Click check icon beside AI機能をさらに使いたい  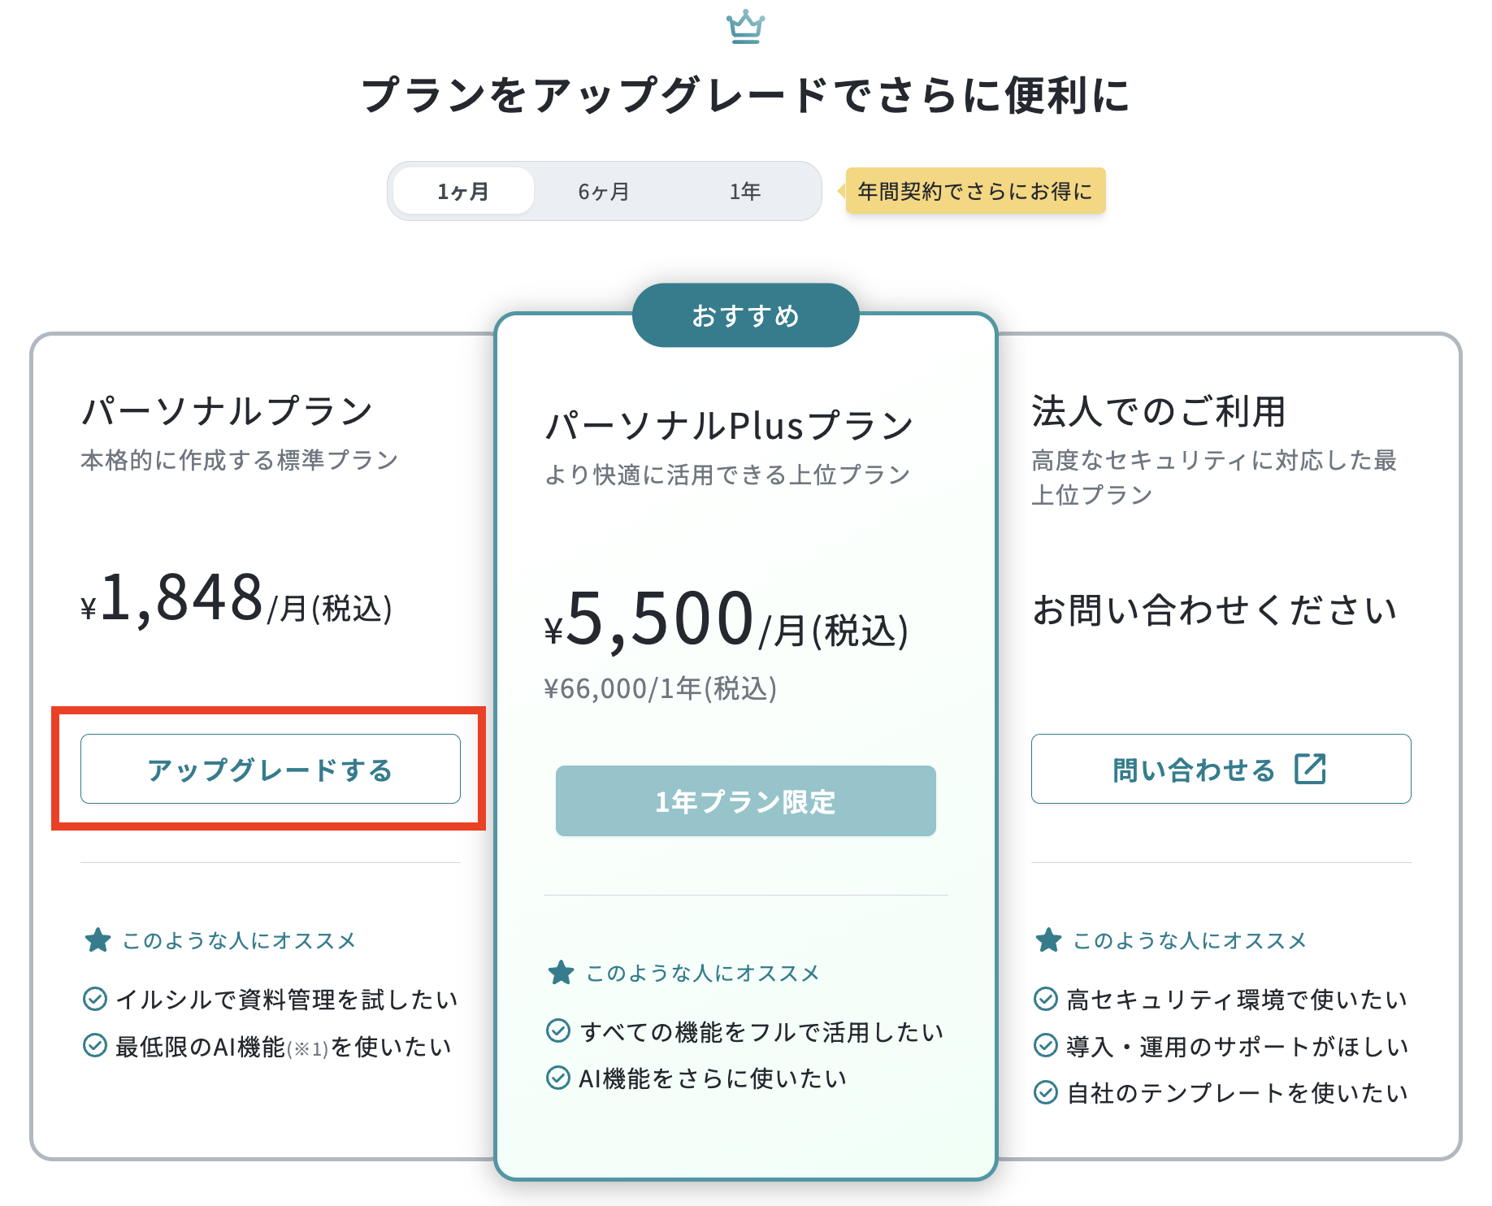tap(558, 1078)
